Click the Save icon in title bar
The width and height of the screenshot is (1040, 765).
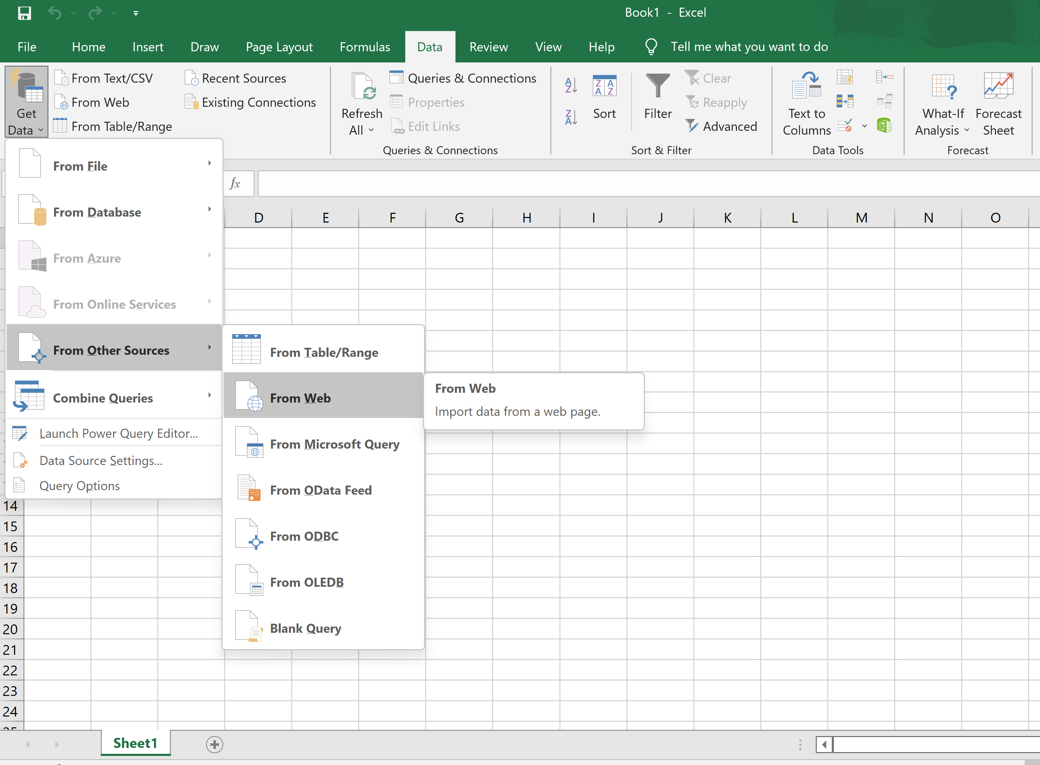(x=24, y=13)
